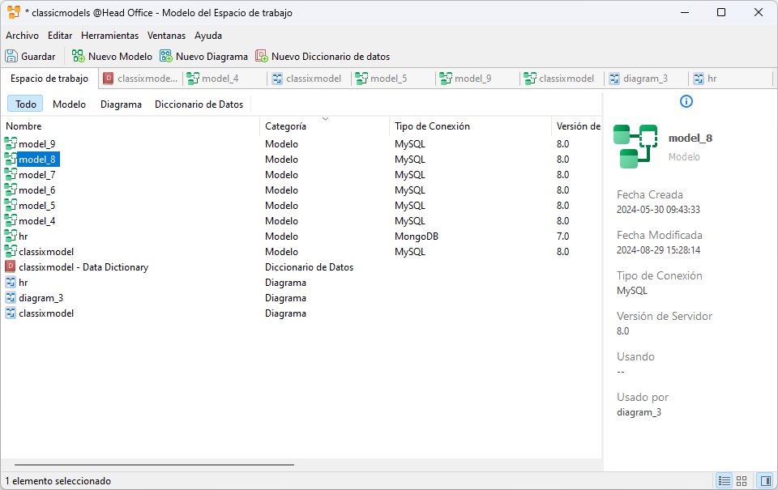Open the classixmode... dictionary tab
Image resolution: width=778 pixels, height=490 pixels.
140,79
